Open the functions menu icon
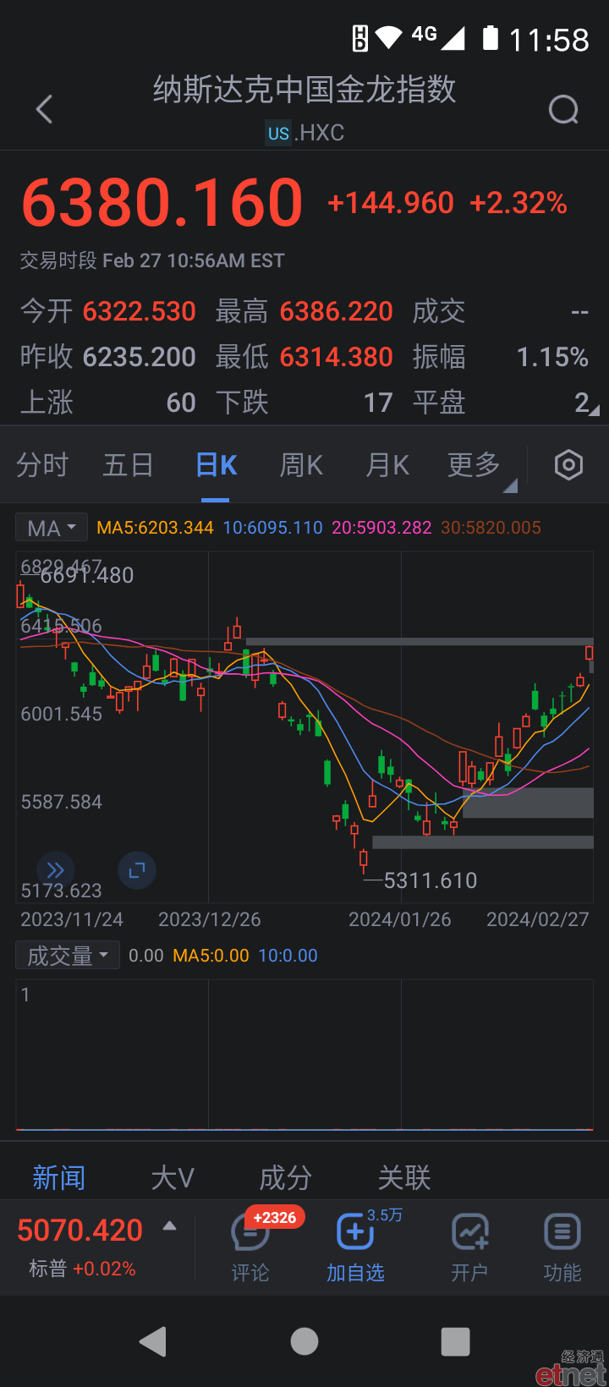 tap(562, 1232)
